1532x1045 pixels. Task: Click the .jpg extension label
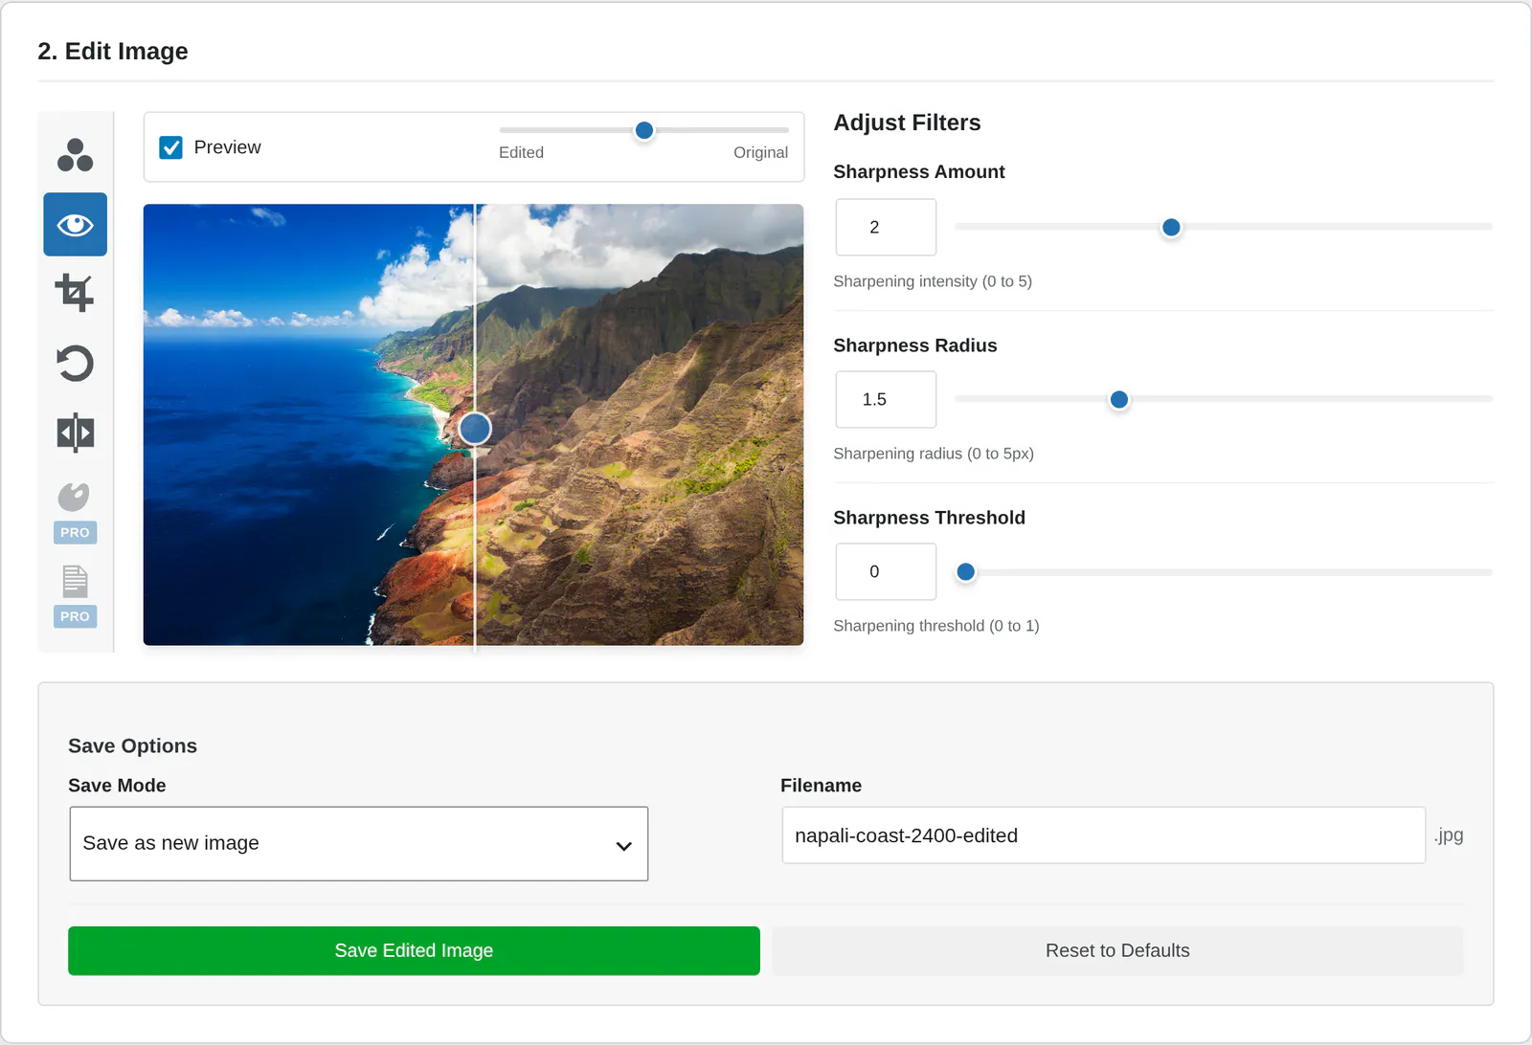pos(1449,835)
